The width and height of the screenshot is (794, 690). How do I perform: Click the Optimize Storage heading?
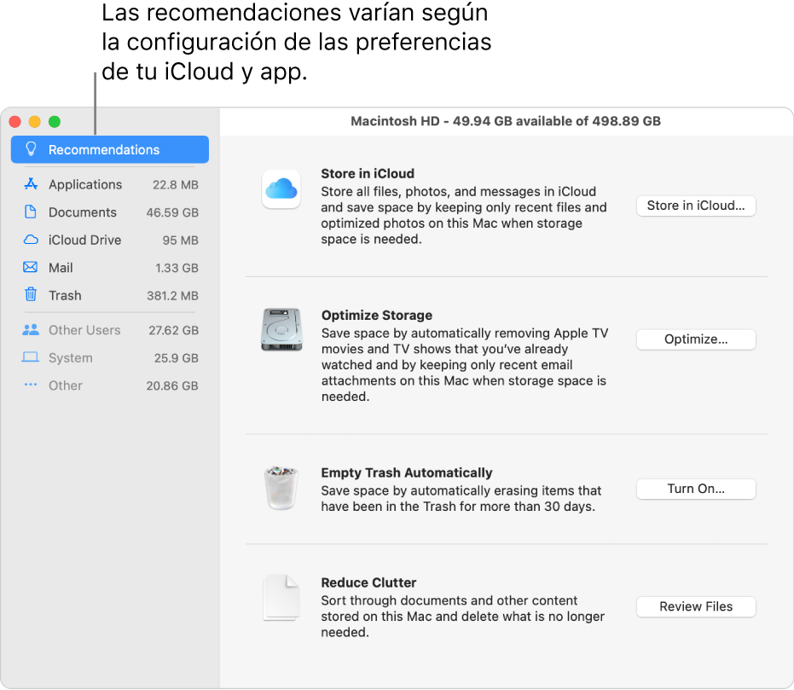[x=377, y=316]
